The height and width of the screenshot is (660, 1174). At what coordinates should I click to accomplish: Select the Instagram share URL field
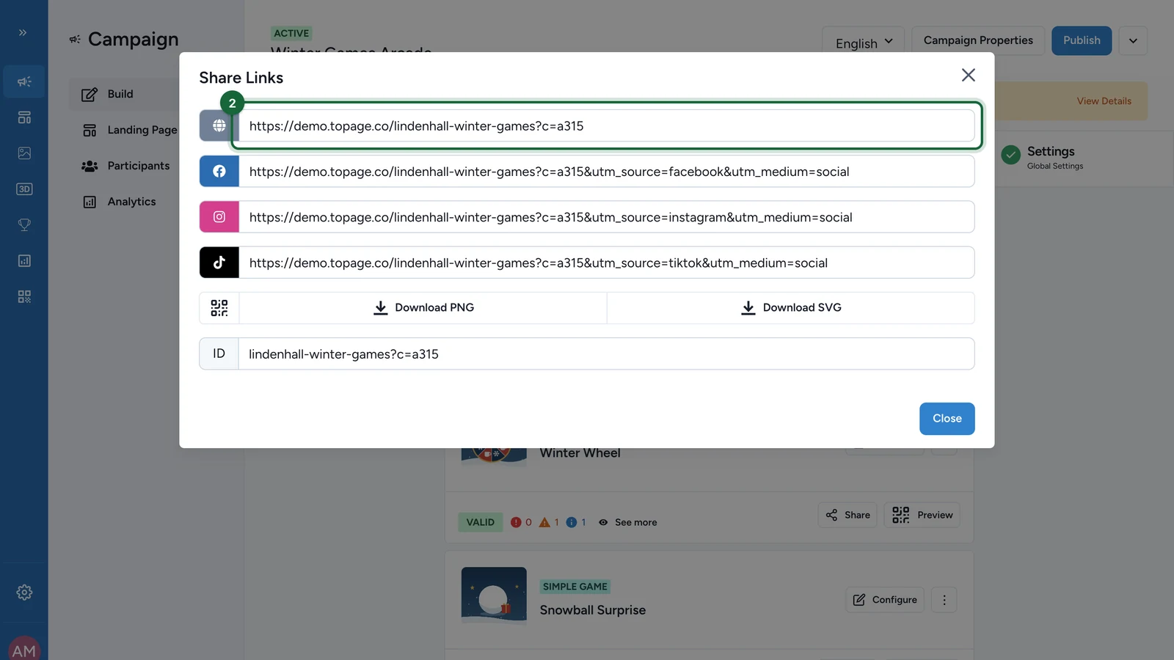click(606, 217)
